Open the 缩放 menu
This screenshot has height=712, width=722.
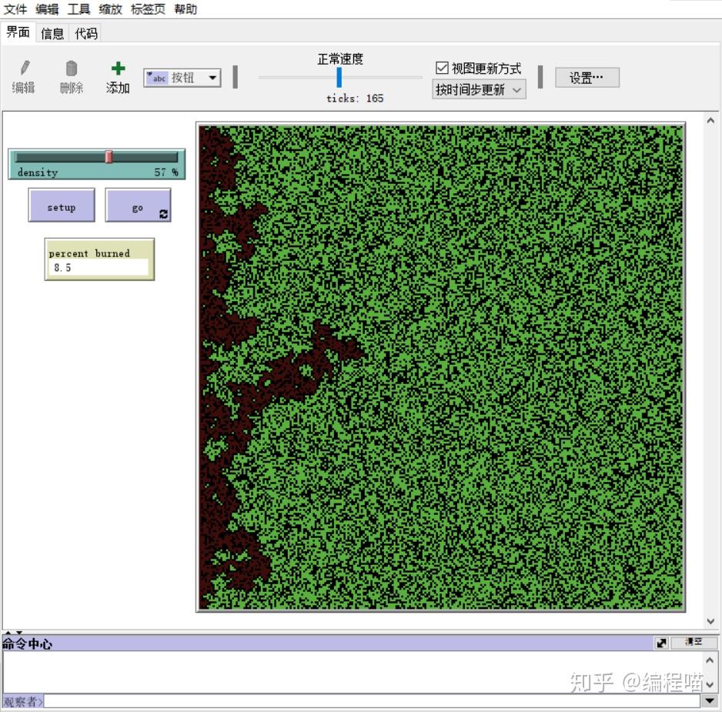coord(111,9)
